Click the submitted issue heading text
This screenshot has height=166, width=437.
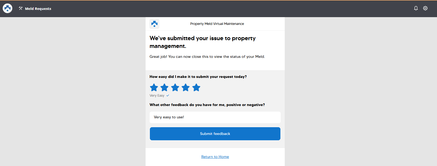(x=203, y=42)
